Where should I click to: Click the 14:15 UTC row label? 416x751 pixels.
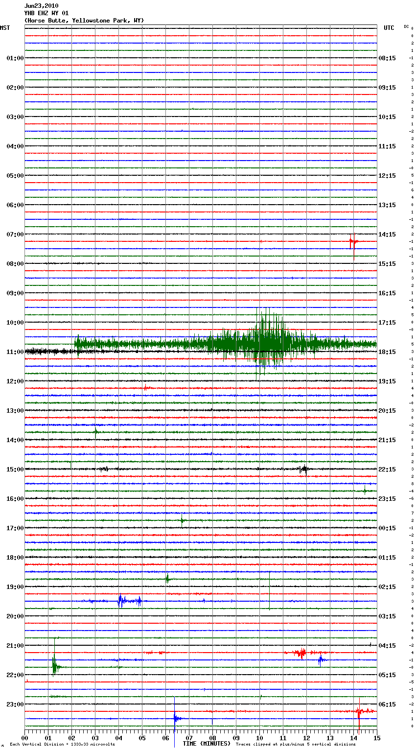click(x=387, y=235)
